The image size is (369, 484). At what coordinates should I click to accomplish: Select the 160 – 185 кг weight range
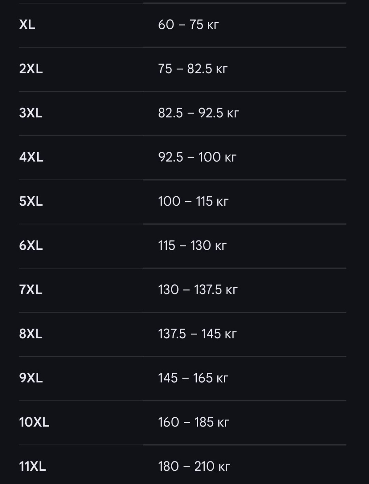point(193,422)
